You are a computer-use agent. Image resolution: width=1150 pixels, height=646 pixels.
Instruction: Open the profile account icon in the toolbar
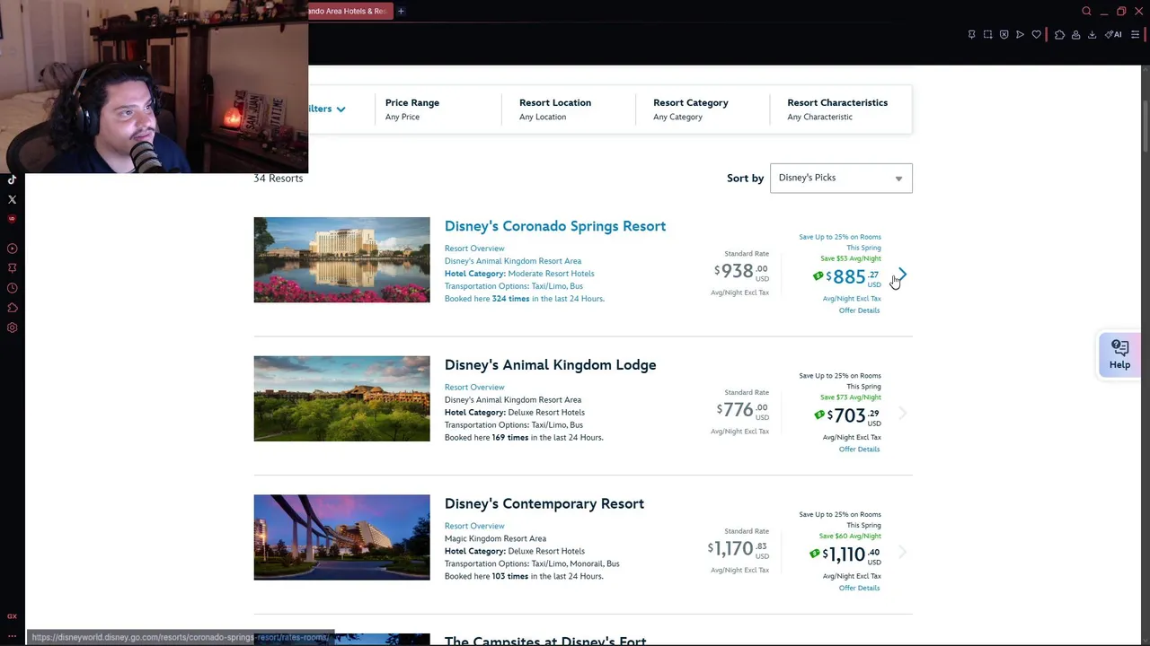pos(1075,34)
